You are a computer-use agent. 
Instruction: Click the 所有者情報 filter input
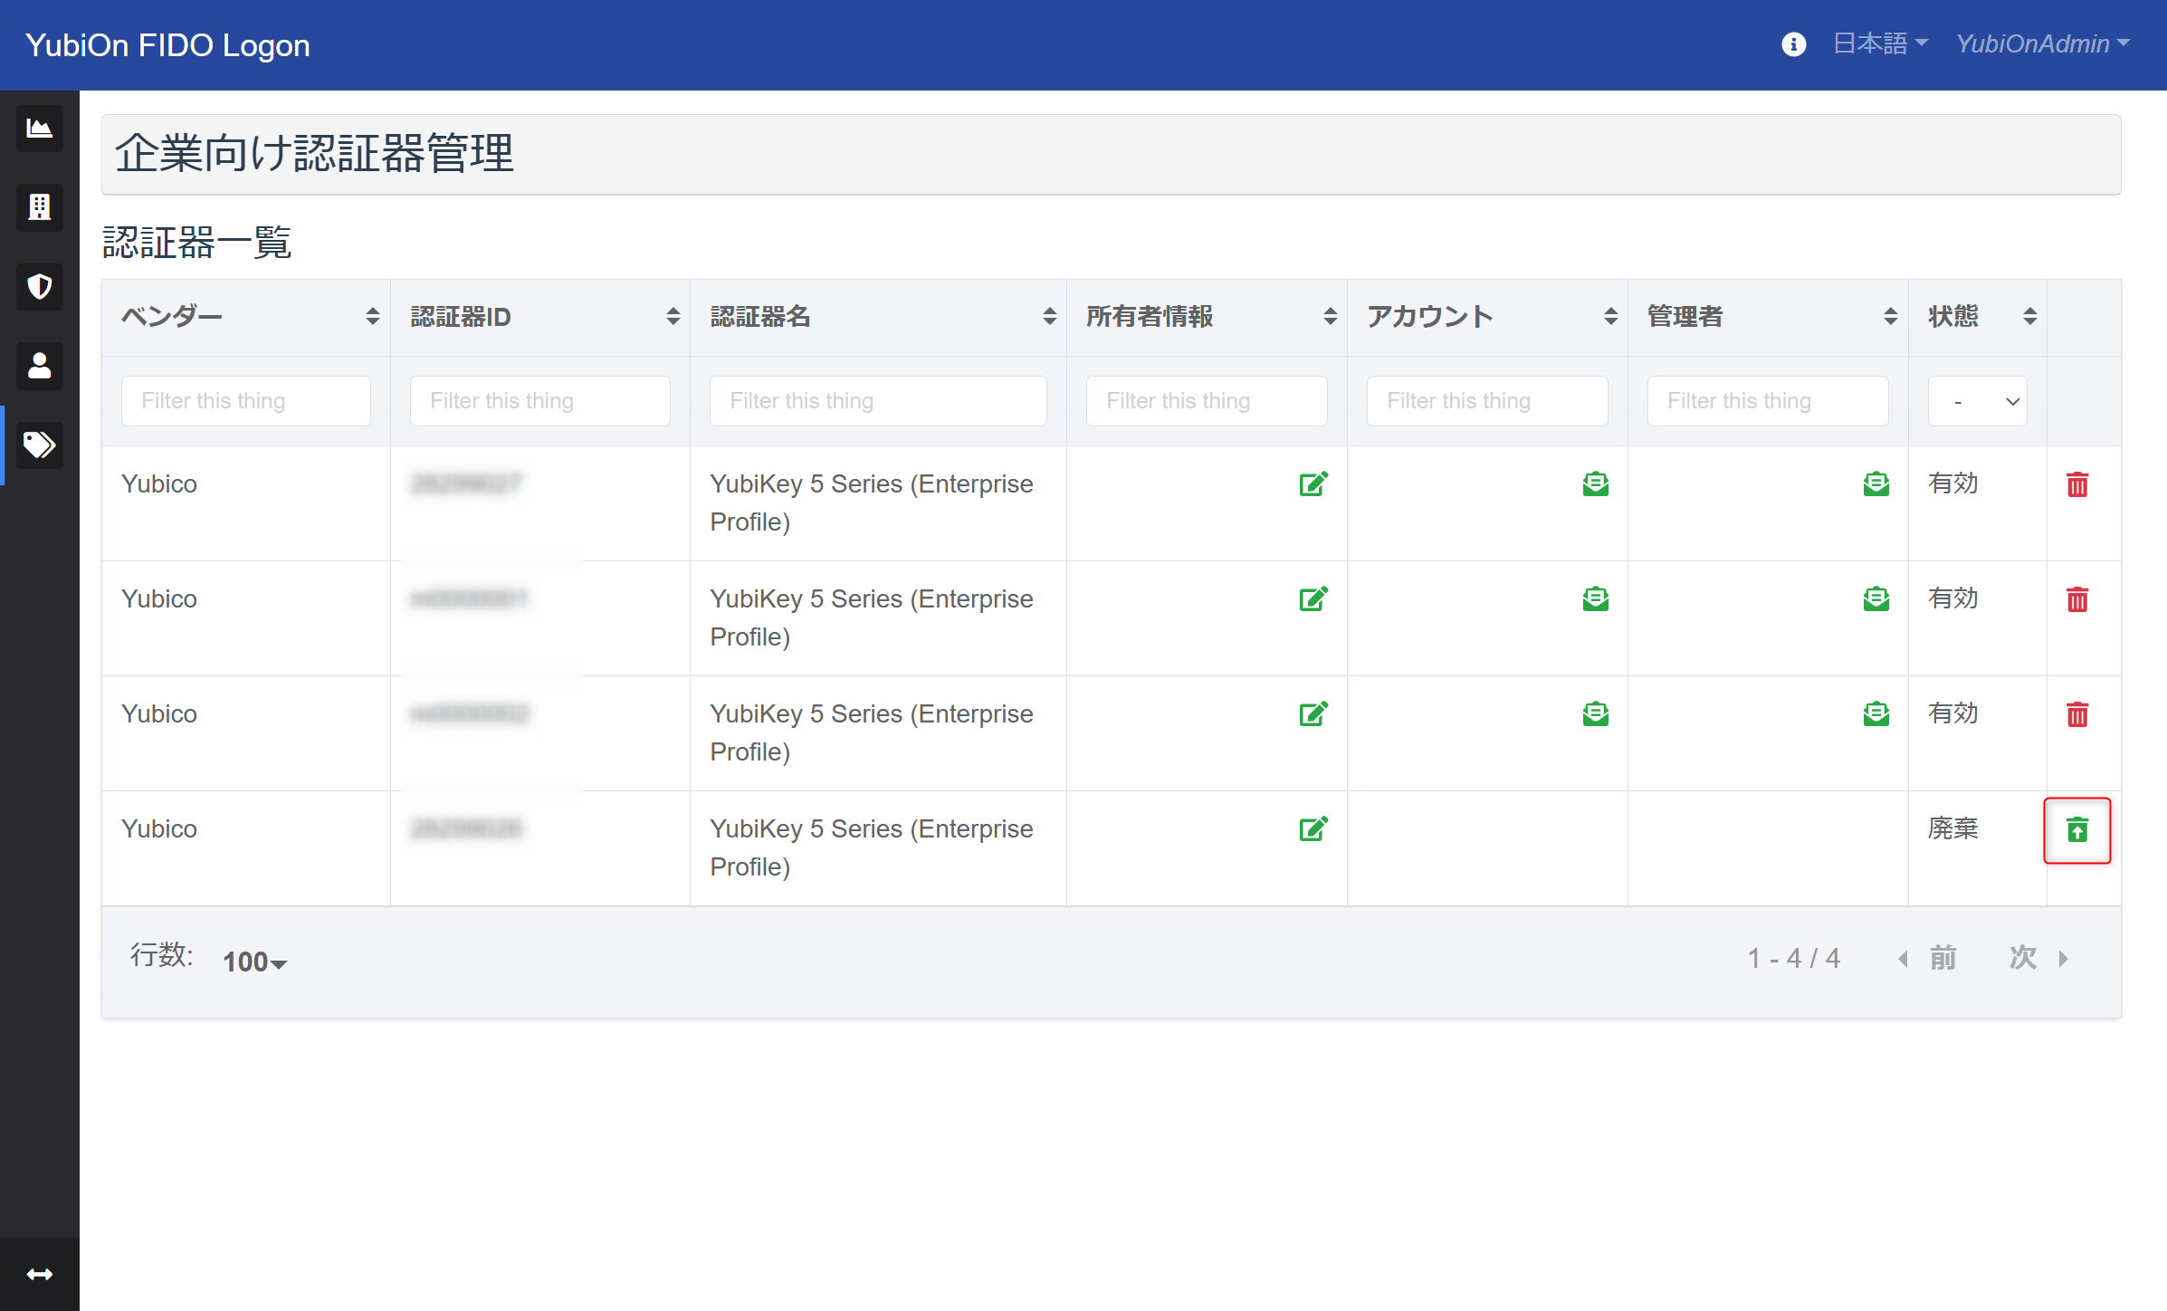[x=1207, y=401]
